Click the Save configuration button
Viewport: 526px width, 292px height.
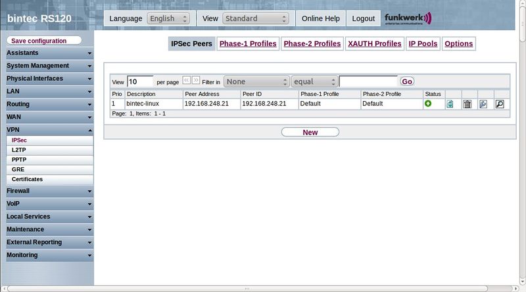pyautogui.click(x=43, y=41)
